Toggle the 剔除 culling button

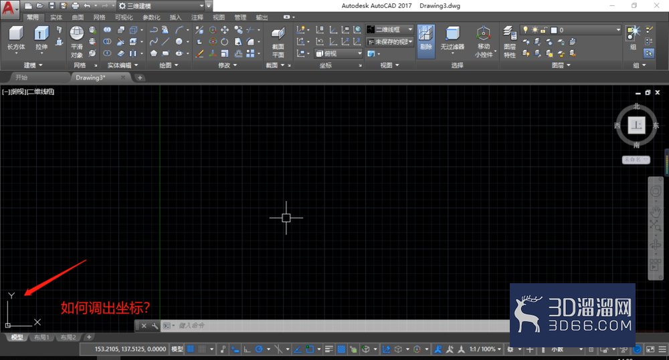(425, 41)
